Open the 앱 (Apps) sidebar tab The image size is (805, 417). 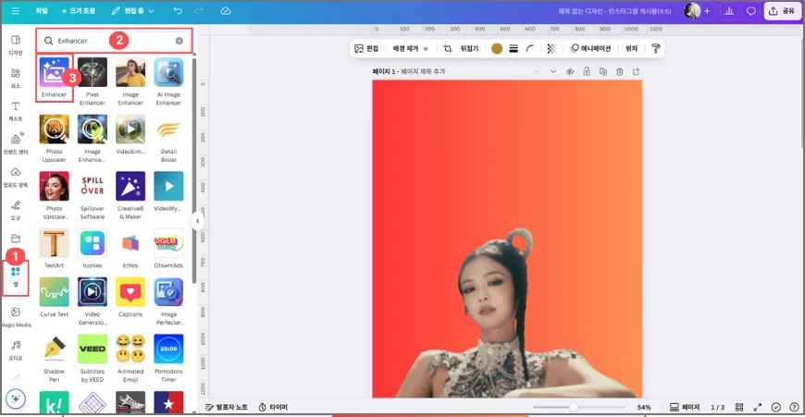point(16,276)
